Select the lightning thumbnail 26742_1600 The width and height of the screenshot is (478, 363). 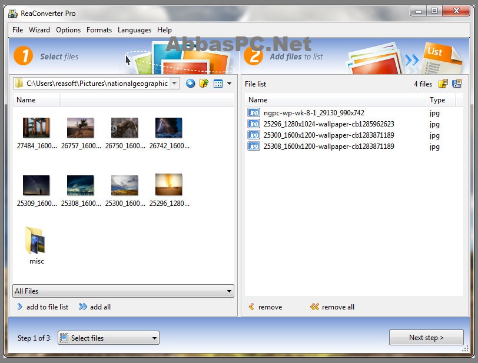tap(168, 128)
